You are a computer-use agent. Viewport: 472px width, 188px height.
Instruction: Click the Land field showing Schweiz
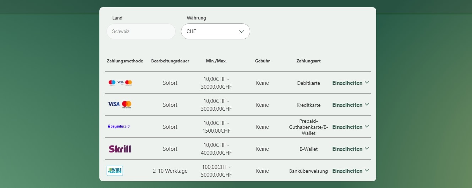pos(141,31)
